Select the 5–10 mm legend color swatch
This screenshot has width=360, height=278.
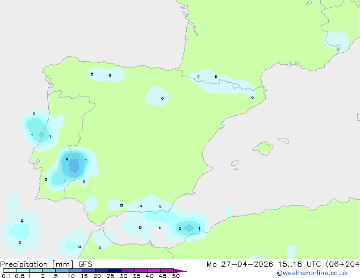pyautogui.click(x=62, y=271)
